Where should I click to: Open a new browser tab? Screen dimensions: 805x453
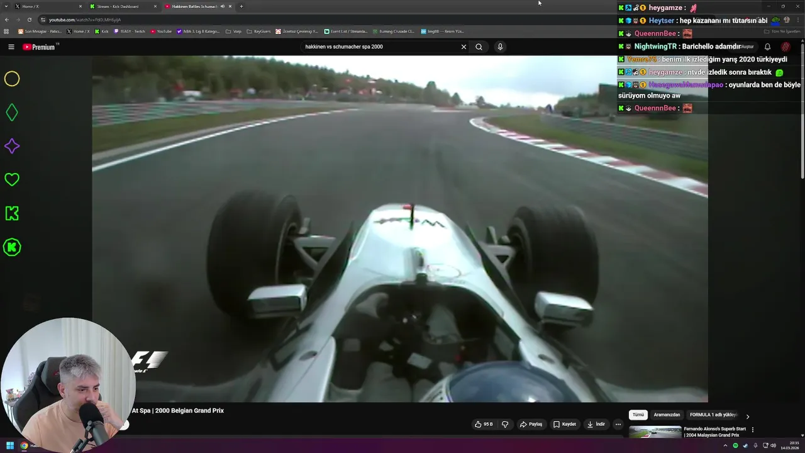click(241, 6)
